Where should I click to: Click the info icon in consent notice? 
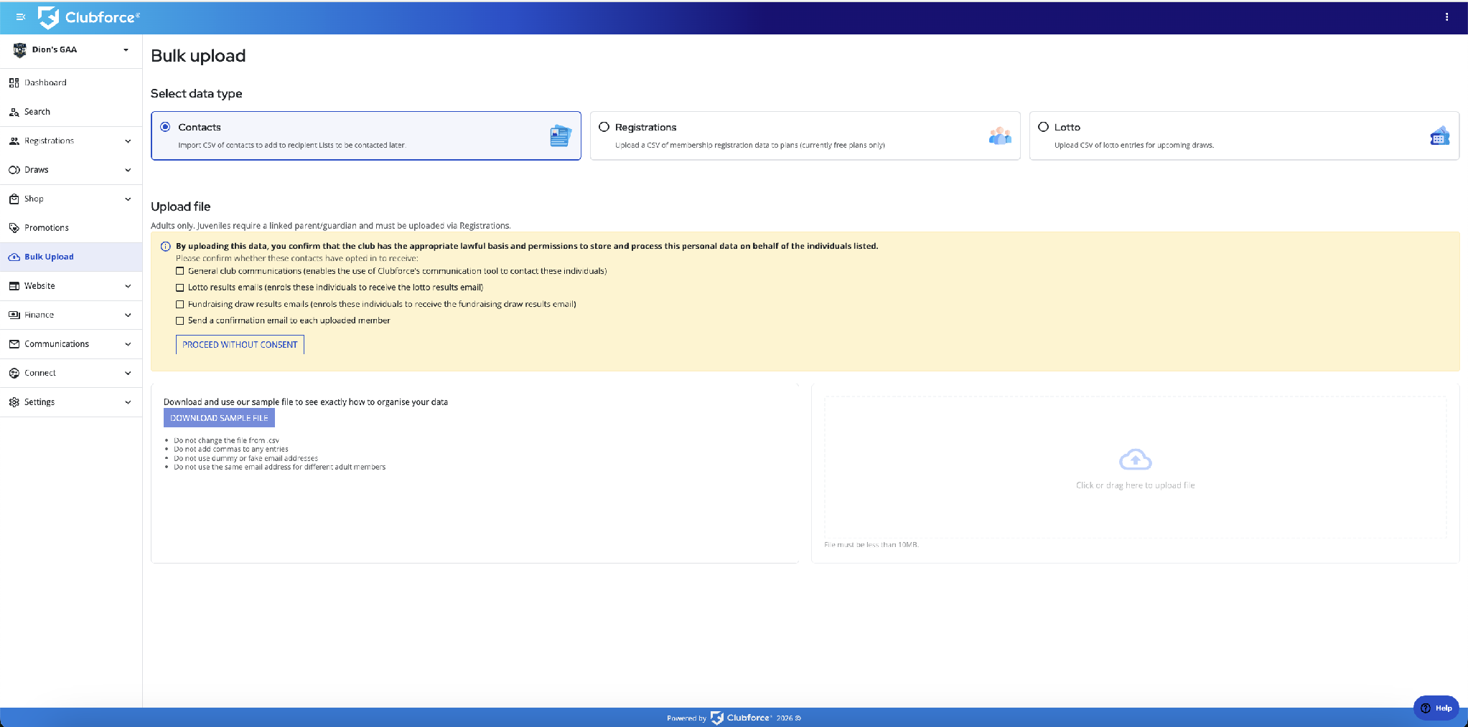pyautogui.click(x=166, y=247)
